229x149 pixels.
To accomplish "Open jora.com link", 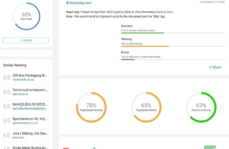I will pos(18,138).
